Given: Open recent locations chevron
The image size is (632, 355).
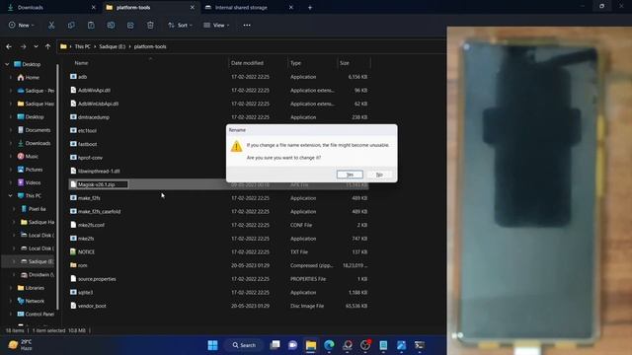Looking at the screenshot, I should point(36,46).
